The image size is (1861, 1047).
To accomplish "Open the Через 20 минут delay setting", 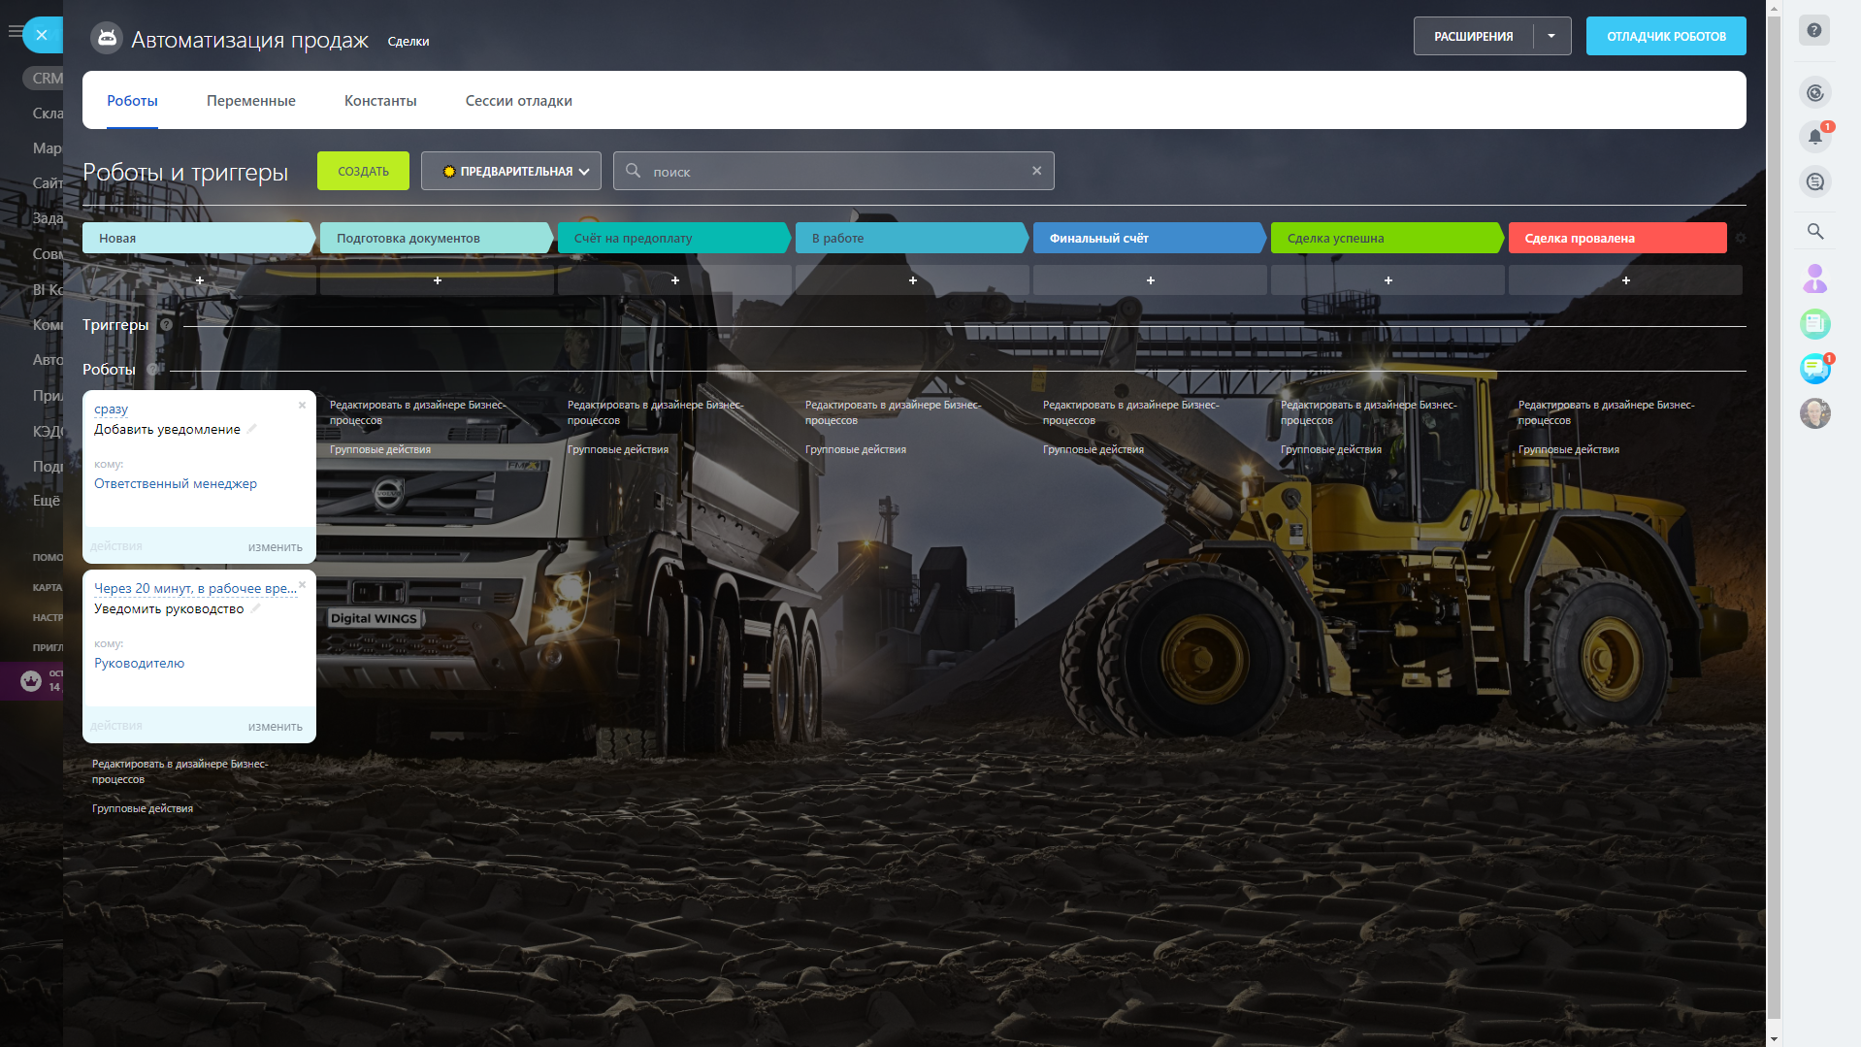I will (x=195, y=589).
